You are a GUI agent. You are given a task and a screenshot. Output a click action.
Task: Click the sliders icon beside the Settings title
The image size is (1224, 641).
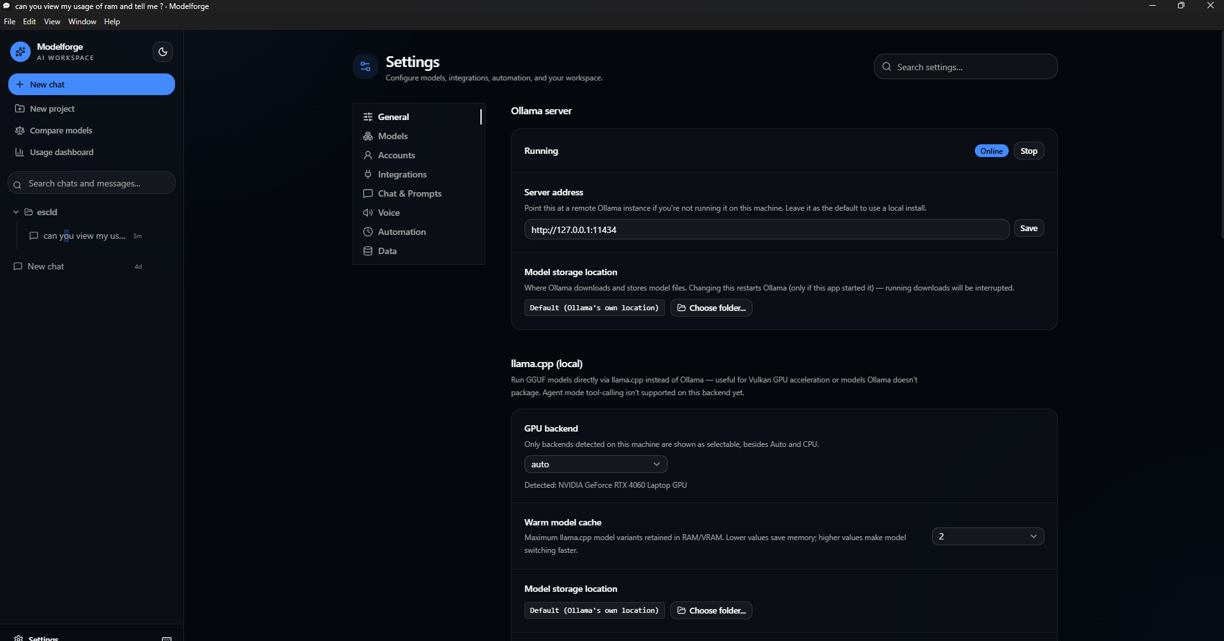(x=365, y=66)
